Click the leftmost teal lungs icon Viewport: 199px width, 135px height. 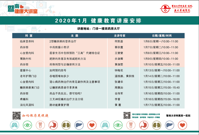pyautogui.click(x=15, y=125)
